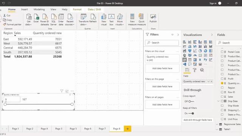Click the Fields pane Search box
This screenshot has width=242, height=136.
click(229, 43)
